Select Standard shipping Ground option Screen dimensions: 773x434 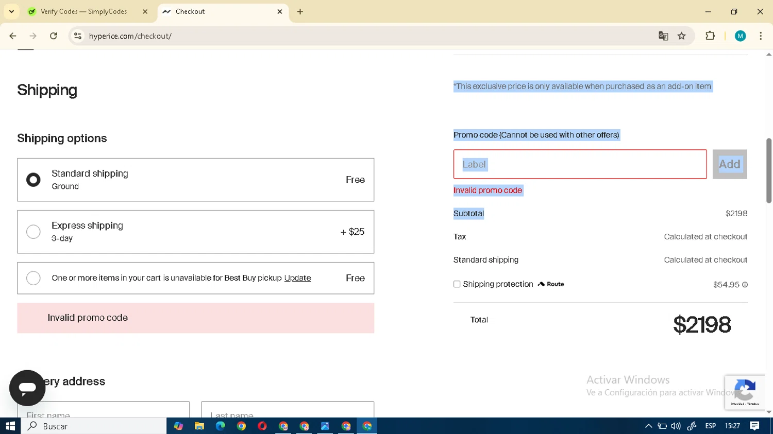[x=33, y=180]
